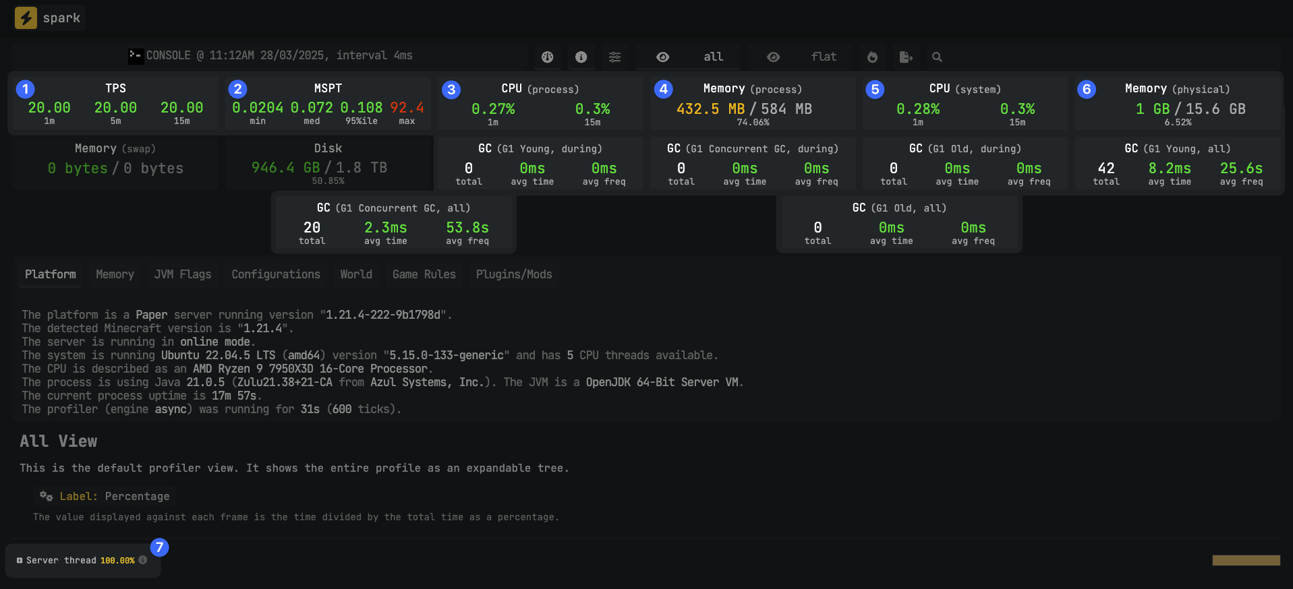Click the profiler engine async line
The height and width of the screenshot is (589, 1293).
click(211, 409)
